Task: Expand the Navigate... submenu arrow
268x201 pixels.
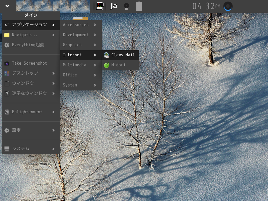Action: (x=54, y=35)
